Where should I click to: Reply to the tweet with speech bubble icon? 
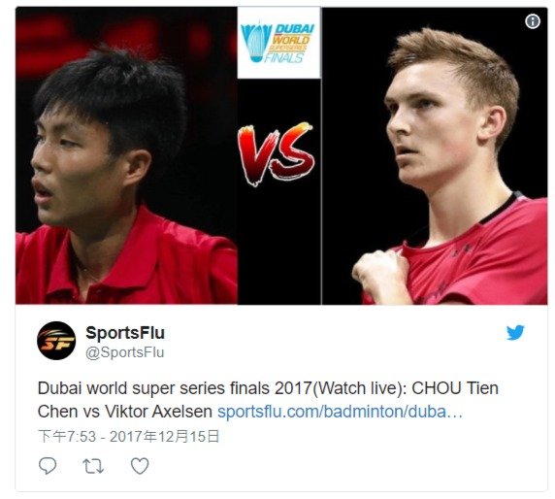click(x=48, y=466)
